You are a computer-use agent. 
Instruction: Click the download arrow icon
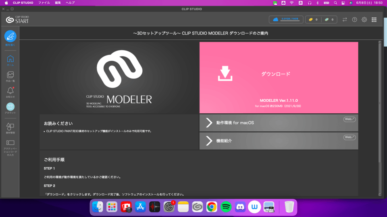click(x=225, y=73)
